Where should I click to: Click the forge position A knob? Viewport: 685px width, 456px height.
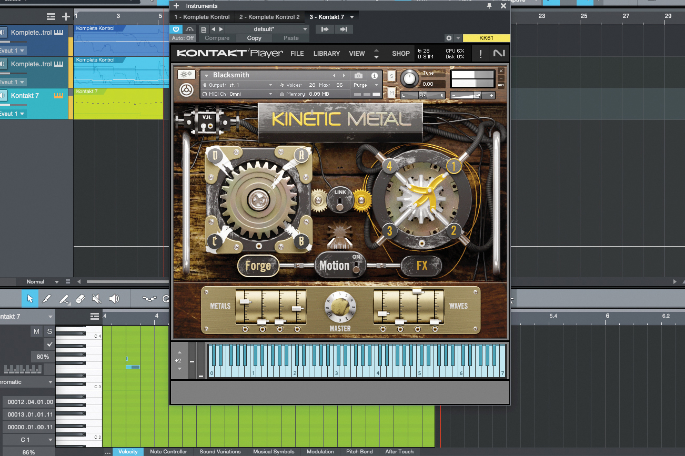coord(301,155)
